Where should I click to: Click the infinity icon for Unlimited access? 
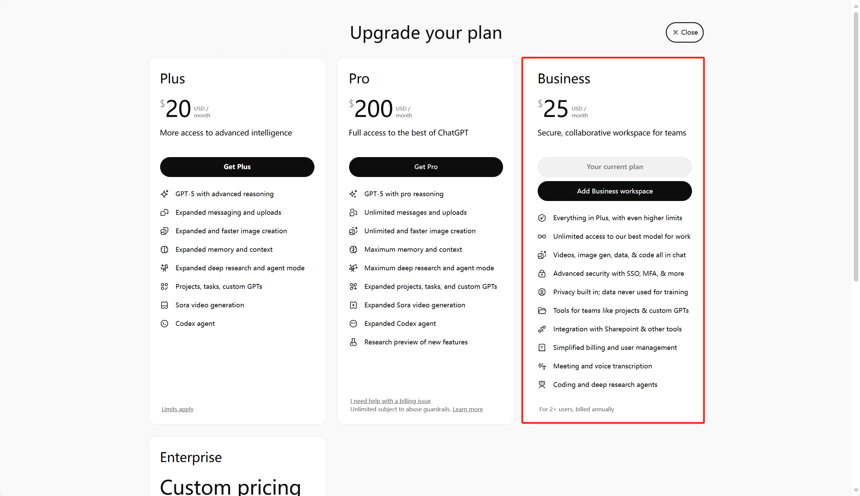tap(542, 236)
